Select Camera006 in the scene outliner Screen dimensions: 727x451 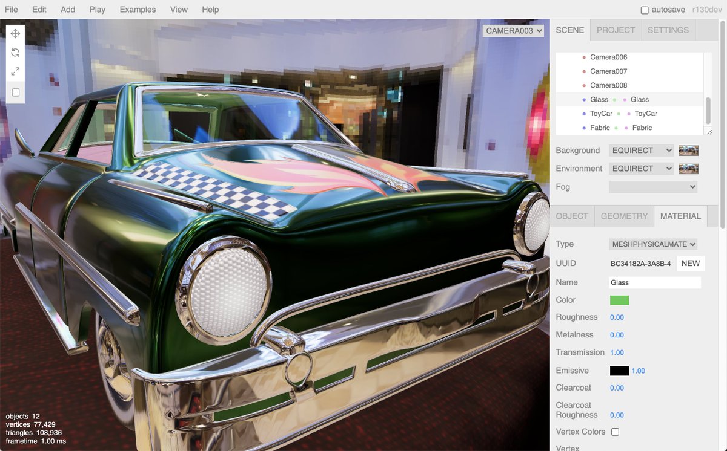coord(629,57)
